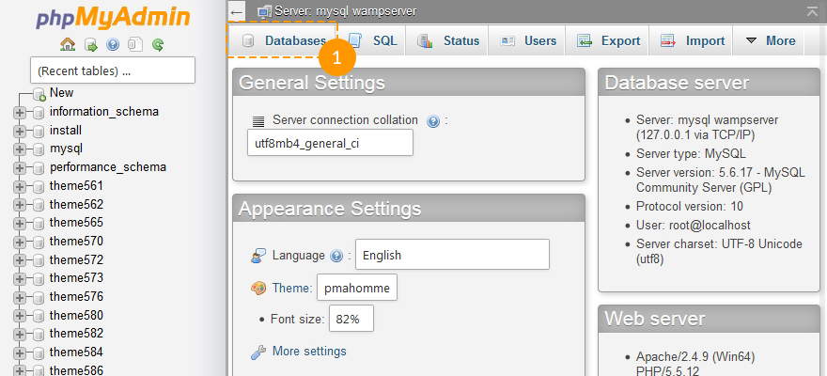Click the Web server panel header
827x376 pixels.
pyautogui.click(x=709, y=319)
